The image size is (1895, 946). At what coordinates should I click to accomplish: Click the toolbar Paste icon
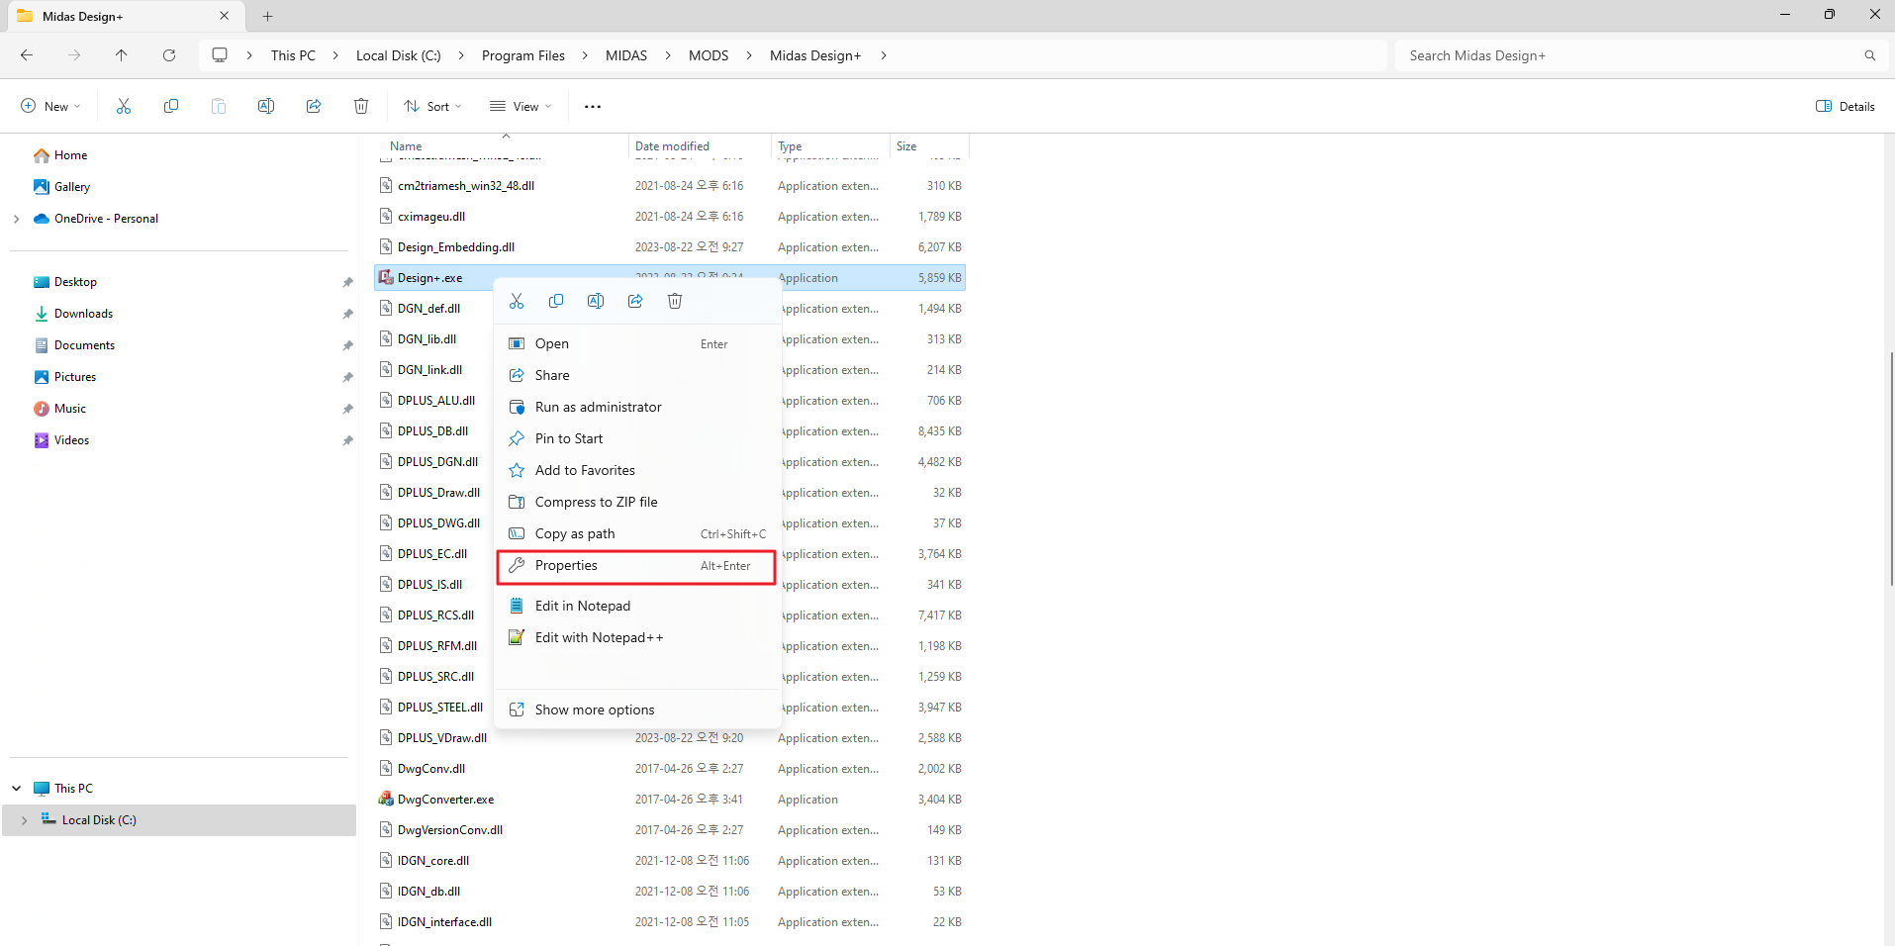[x=219, y=106]
